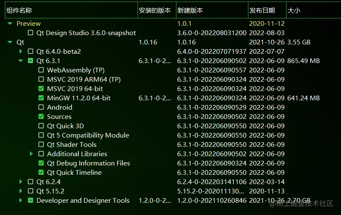Click version 6.4.0-0-202207071937 cell
The height and width of the screenshot is (215, 341).
click(x=212, y=52)
